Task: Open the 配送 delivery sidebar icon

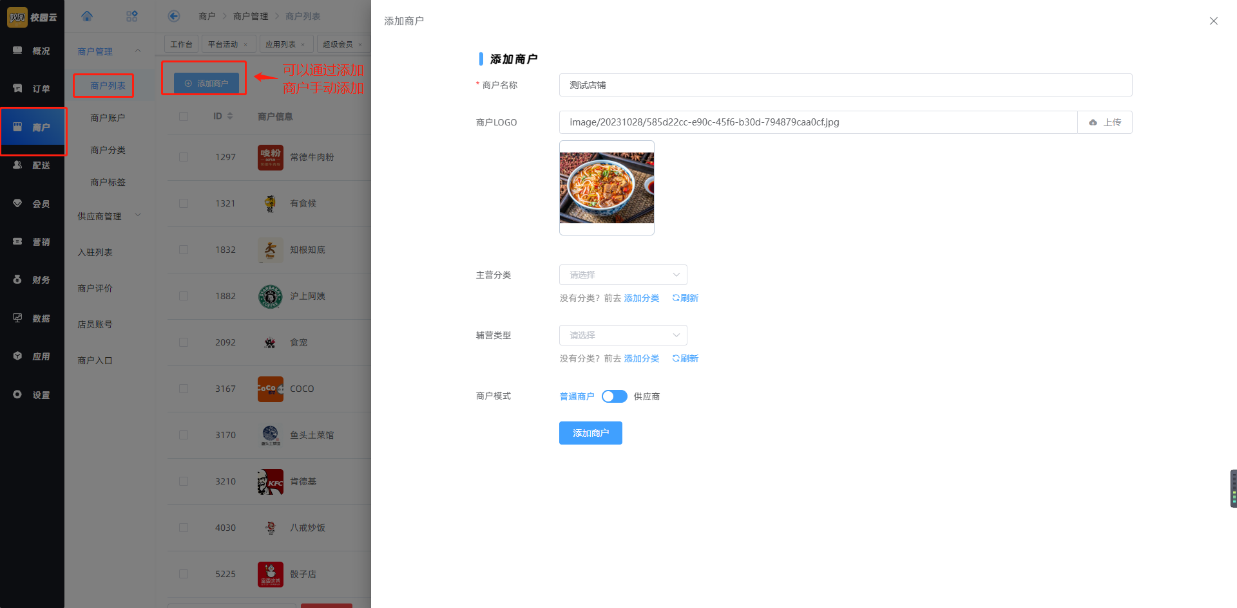Action: [18, 165]
